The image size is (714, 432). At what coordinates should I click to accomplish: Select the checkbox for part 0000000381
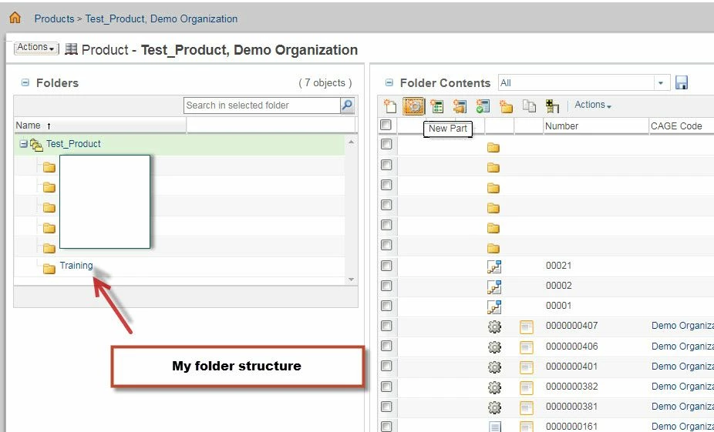pyautogui.click(x=386, y=406)
